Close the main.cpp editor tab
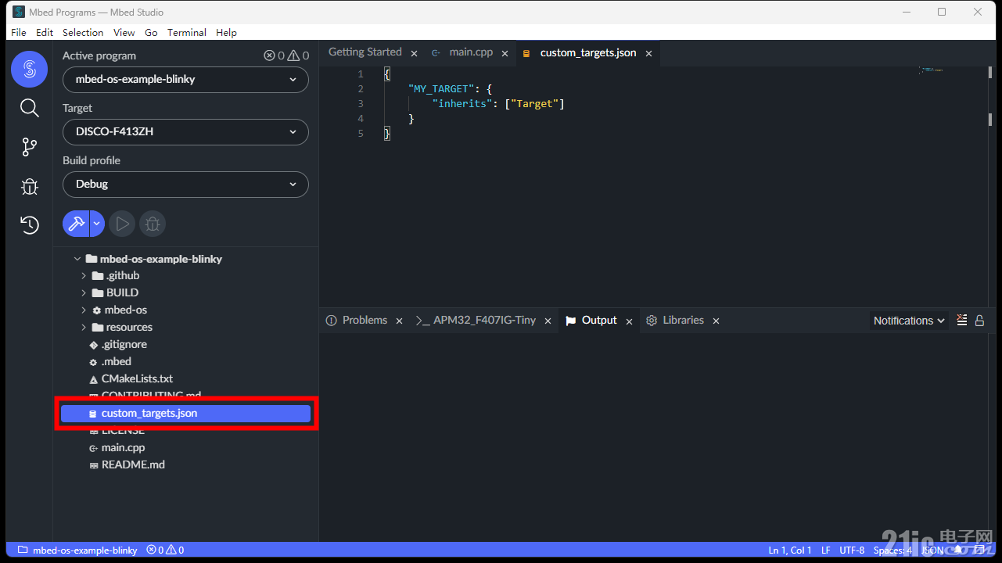Image resolution: width=1002 pixels, height=563 pixels. tap(505, 53)
